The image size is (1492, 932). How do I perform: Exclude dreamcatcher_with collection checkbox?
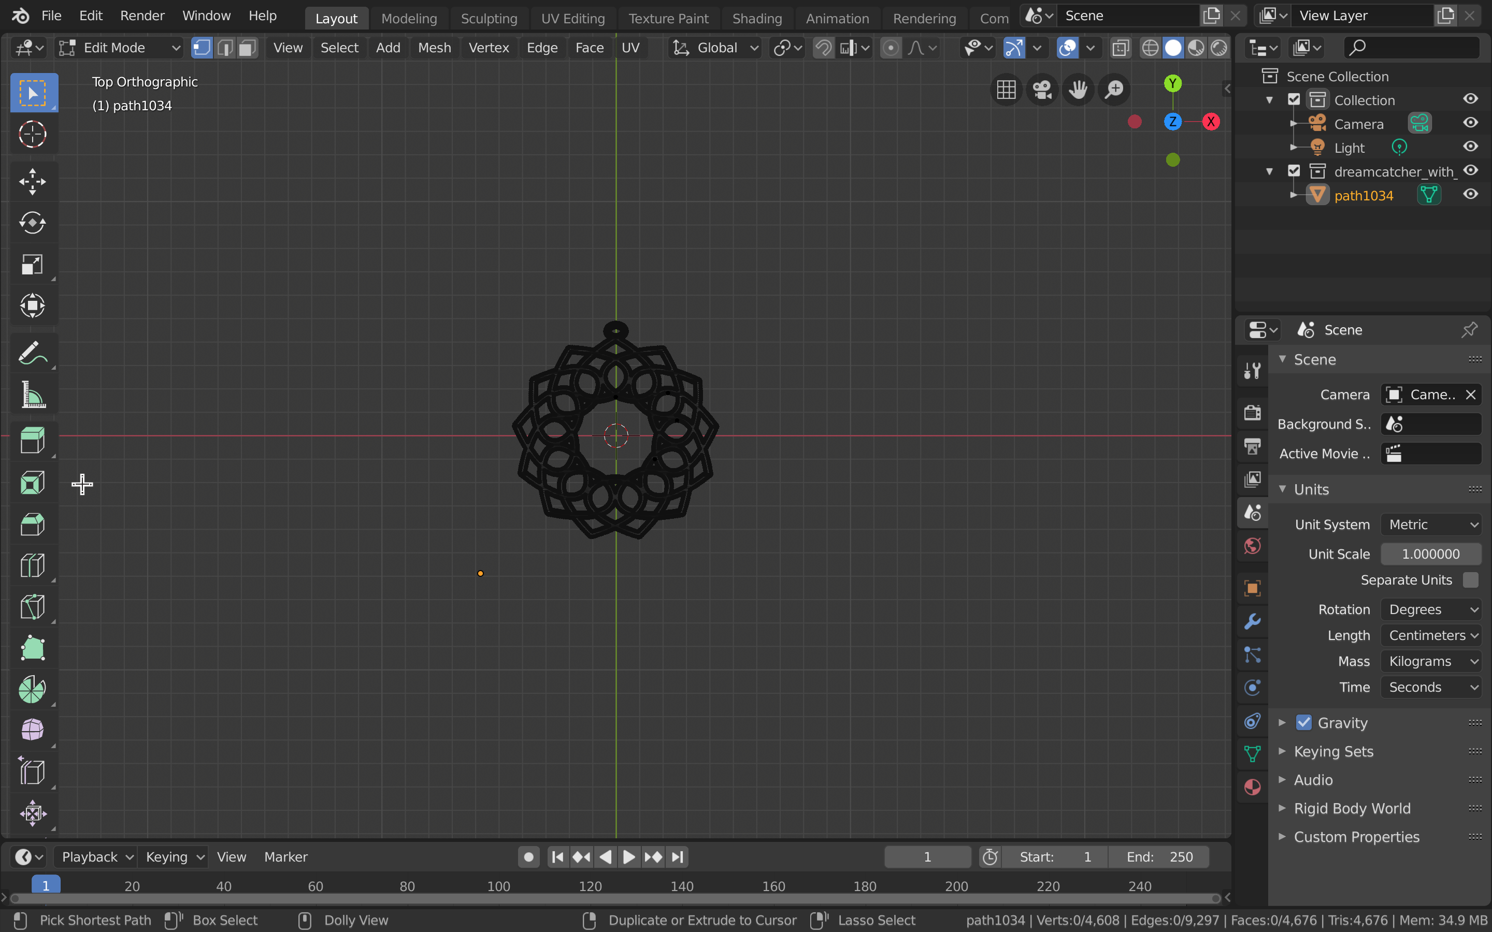1294,171
